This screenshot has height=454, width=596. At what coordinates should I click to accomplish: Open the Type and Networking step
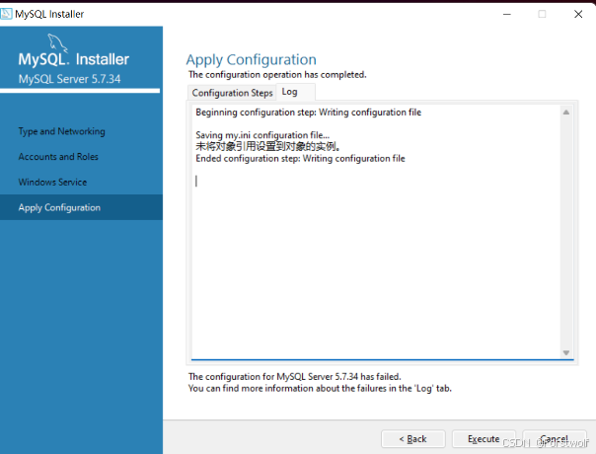(61, 131)
